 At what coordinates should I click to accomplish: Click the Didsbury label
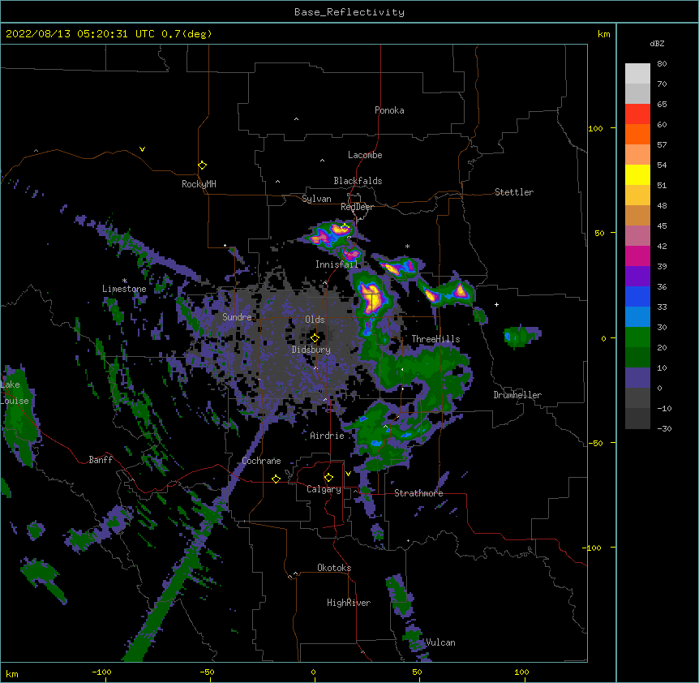pyautogui.click(x=311, y=350)
